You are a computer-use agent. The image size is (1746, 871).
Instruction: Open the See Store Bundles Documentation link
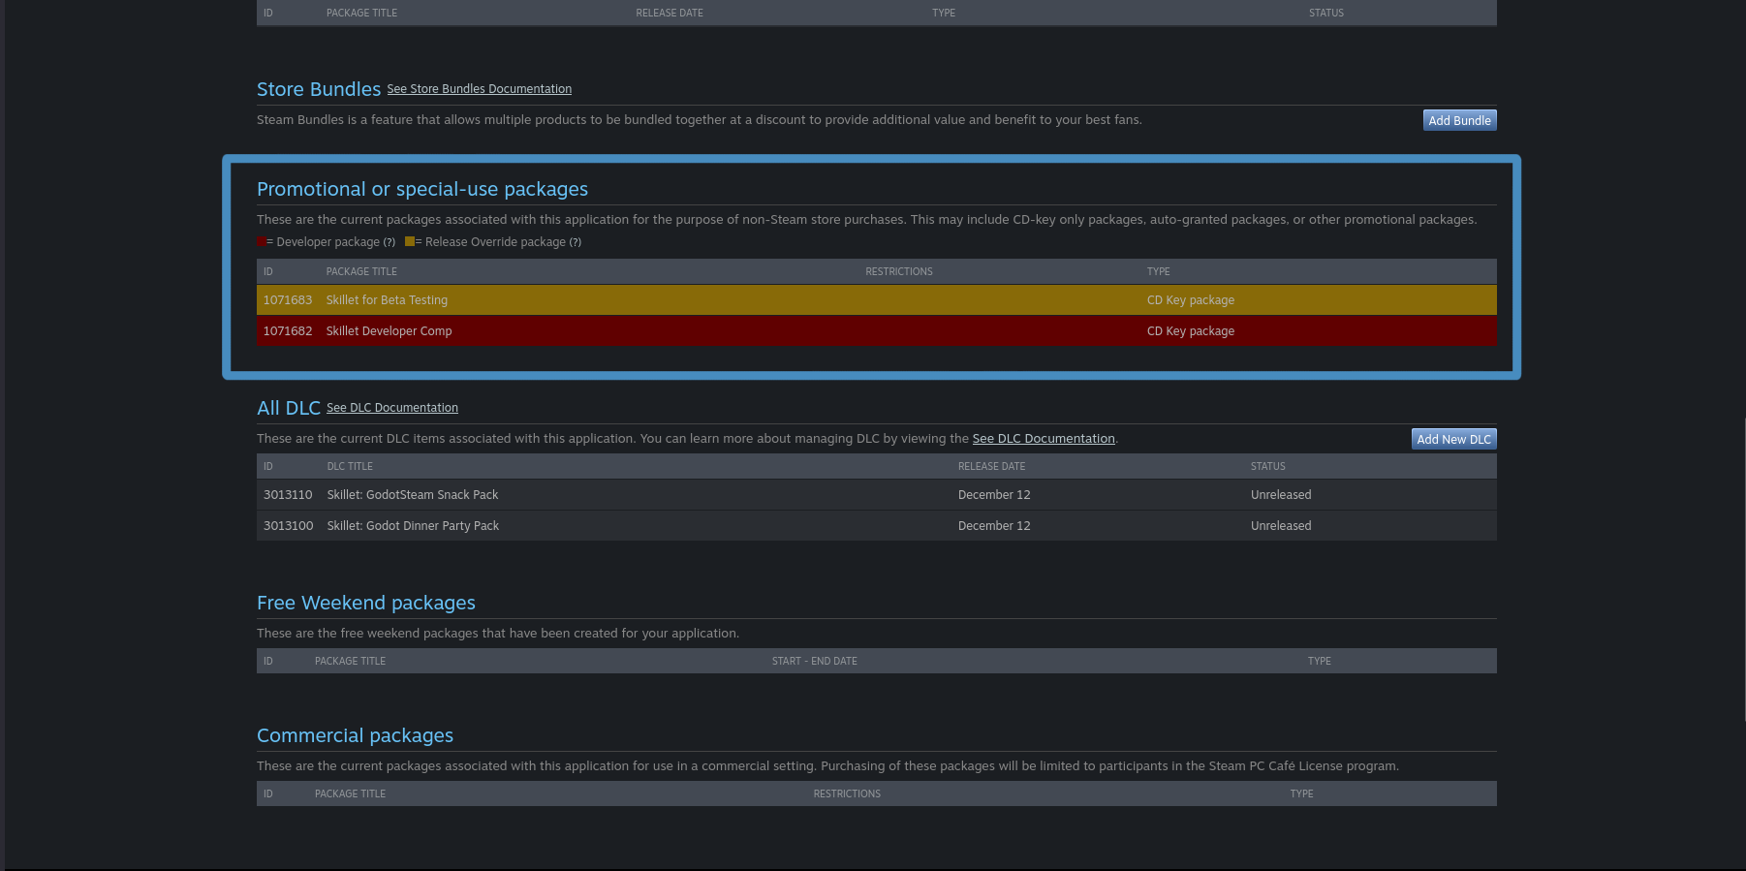[x=479, y=89]
